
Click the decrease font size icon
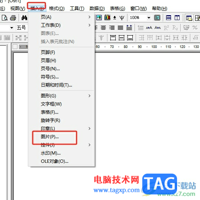[x=158, y=28]
